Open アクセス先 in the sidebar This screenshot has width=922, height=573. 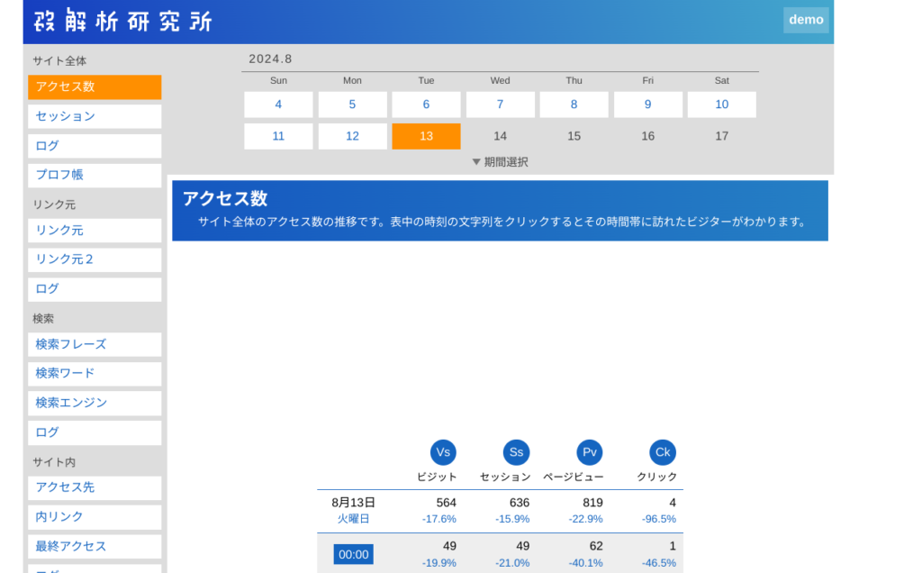click(95, 487)
